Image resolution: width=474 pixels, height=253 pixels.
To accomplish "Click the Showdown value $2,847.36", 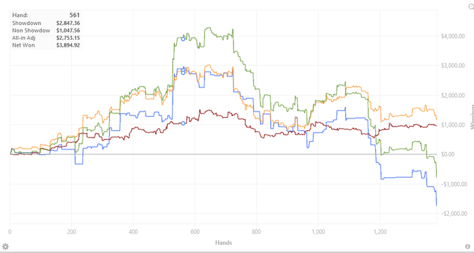I will point(68,23).
